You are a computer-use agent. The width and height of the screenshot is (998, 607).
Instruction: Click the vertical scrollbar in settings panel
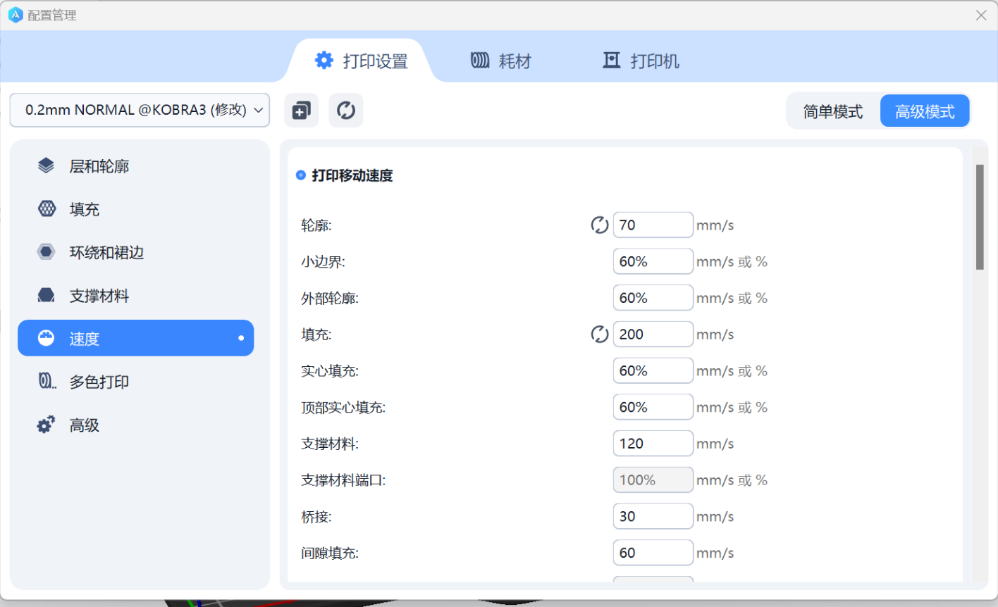pyautogui.click(x=980, y=217)
